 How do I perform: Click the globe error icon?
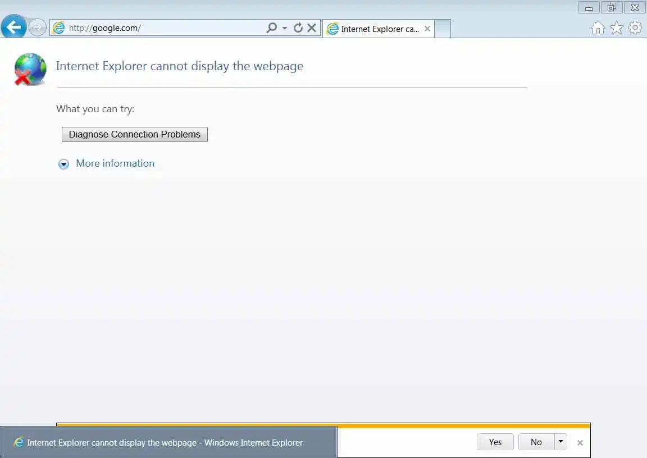[30, 69]
